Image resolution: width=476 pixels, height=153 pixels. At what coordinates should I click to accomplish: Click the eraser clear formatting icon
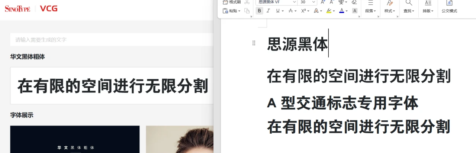pyautogui.click(x=354, y=2)
